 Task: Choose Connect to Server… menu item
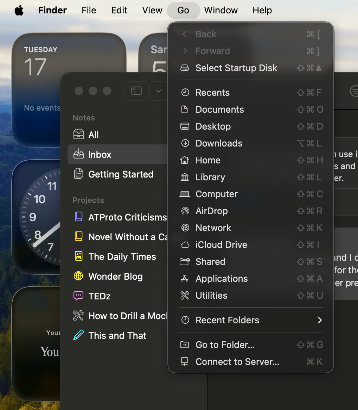[251, 362]
